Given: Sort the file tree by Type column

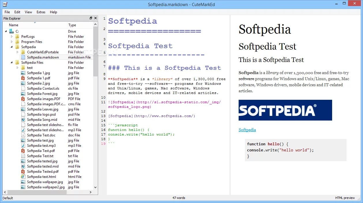Looking at the screenshot, I should pos(80,25).
